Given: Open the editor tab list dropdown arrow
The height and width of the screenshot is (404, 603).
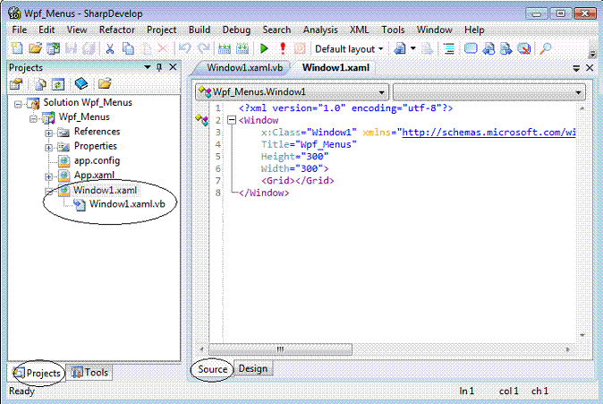Looking at the screenshot, I should coord(576,68).
